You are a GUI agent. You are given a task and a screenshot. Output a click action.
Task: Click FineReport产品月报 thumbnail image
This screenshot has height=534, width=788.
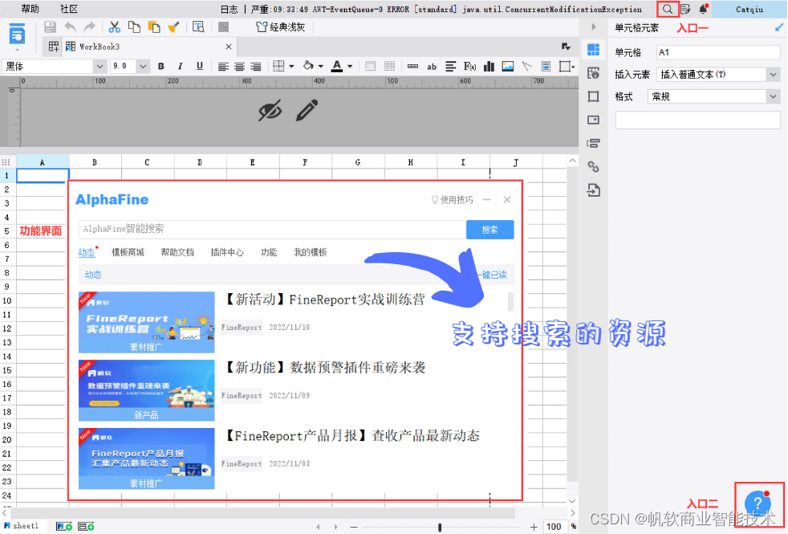[x=146, y=459]
